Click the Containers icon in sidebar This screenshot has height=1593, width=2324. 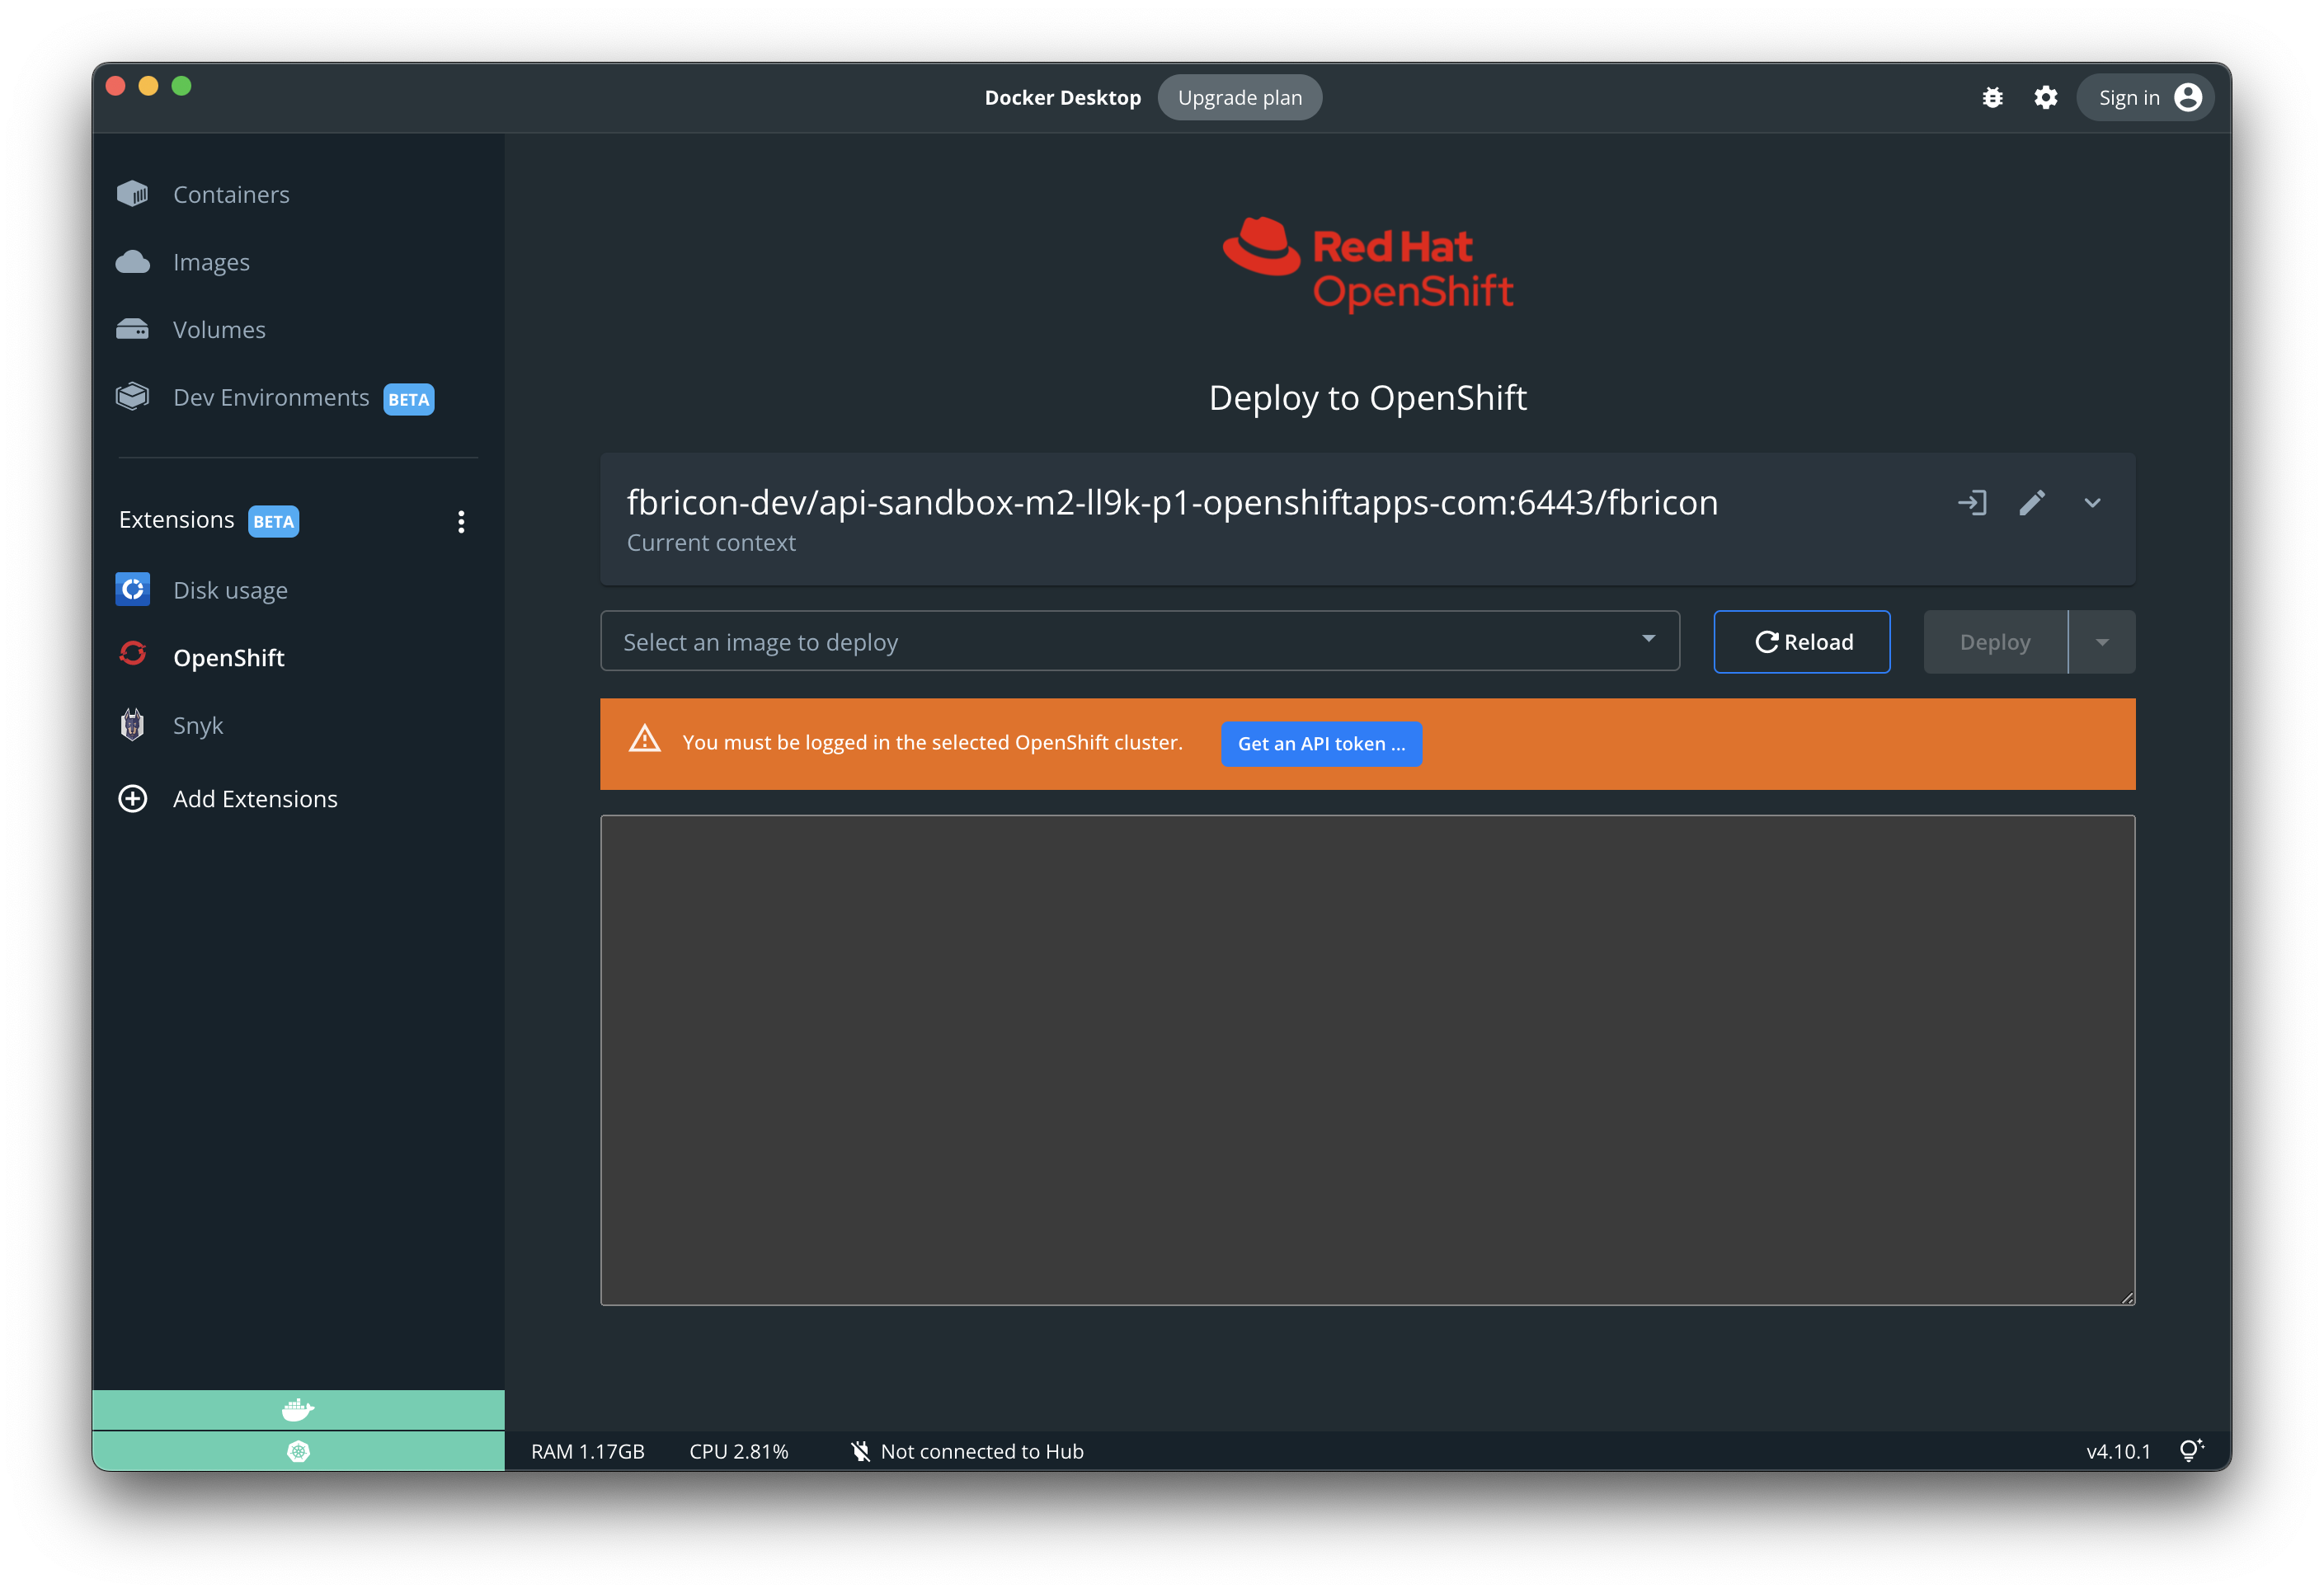pyautogui.click(x=133, y=193)
